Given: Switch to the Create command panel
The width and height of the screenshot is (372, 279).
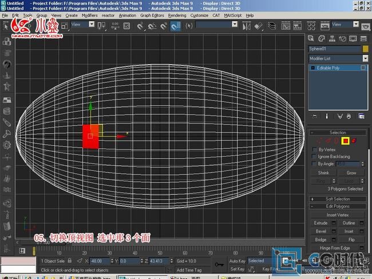Looking at the screenshot, I should [311, 38].
